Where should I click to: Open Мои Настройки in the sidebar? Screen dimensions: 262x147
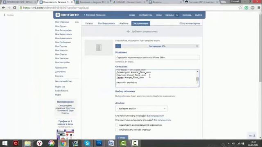click(62, 62)
